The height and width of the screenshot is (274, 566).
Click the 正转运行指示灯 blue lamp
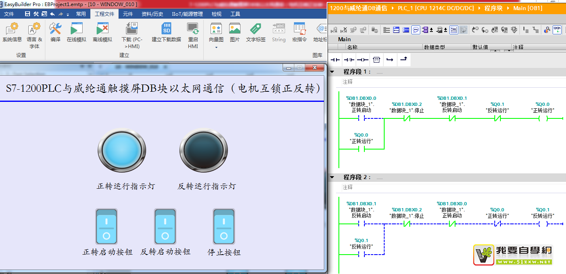(121, 150)
